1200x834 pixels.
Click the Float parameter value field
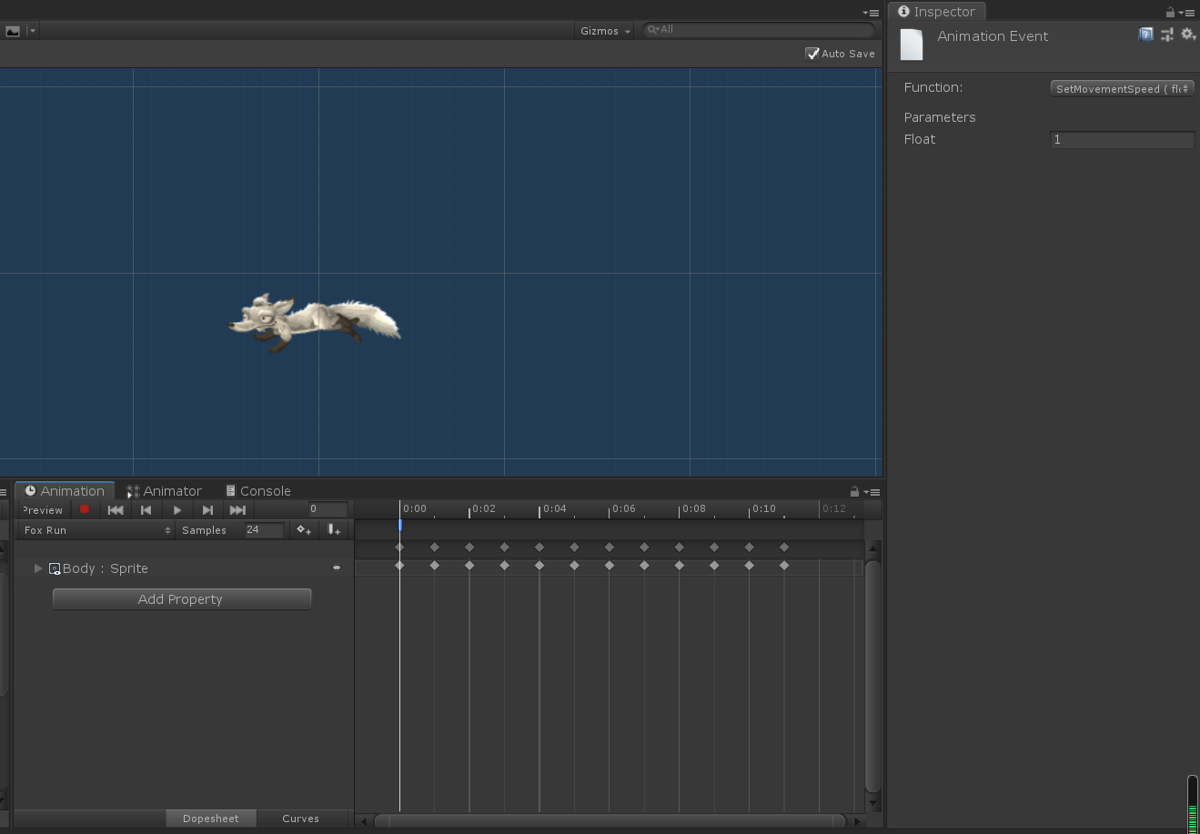click(1122, 139)
